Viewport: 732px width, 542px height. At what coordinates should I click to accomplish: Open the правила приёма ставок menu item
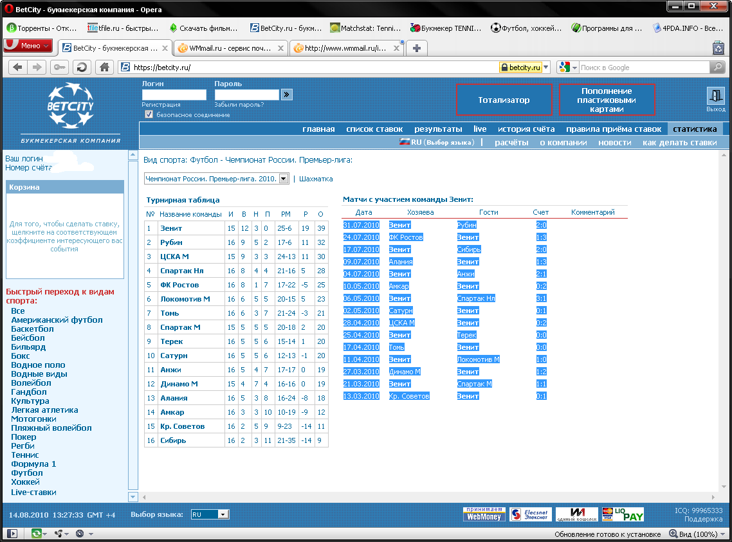click(x=614, y=129)
